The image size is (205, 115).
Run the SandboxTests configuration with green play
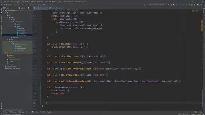[x=168, y=5]
